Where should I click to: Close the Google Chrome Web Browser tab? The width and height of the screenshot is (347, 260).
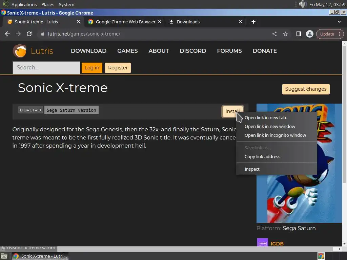[160, 22]
